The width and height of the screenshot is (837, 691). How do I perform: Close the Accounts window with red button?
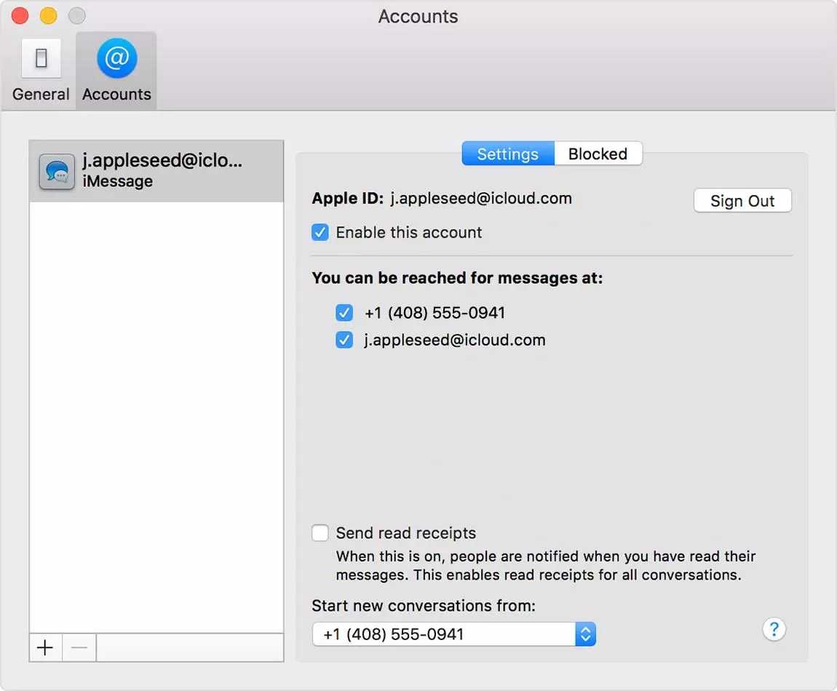click(x=20, y=16)
